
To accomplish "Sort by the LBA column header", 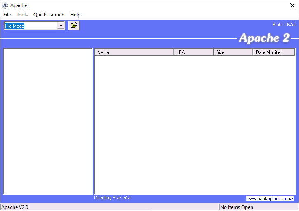I will click(x=193, y=52).
